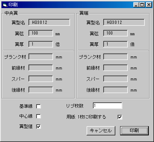Viewport: 154px width, 142px height.
Task: Click the 印刷 window title bar icon
Action: coord(5,5)
